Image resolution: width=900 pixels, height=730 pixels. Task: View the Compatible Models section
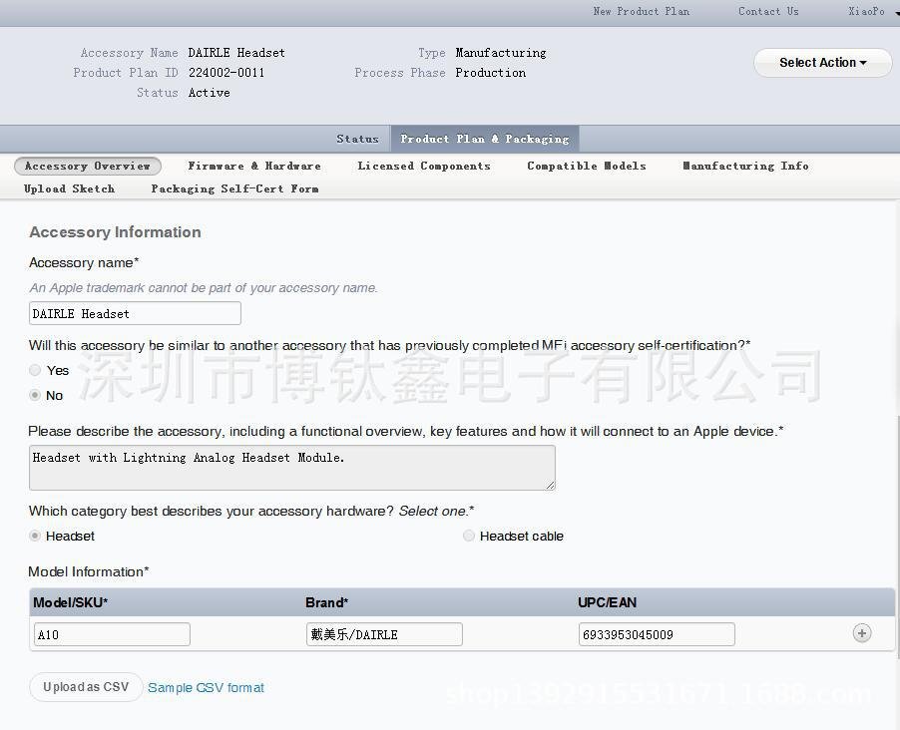587,167
